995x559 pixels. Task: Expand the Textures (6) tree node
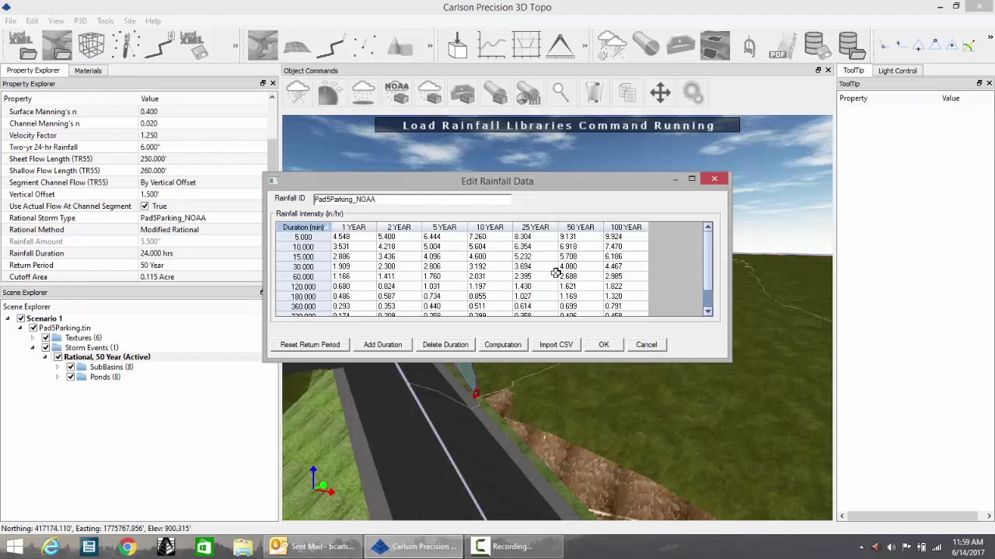[x=33, y=338]
